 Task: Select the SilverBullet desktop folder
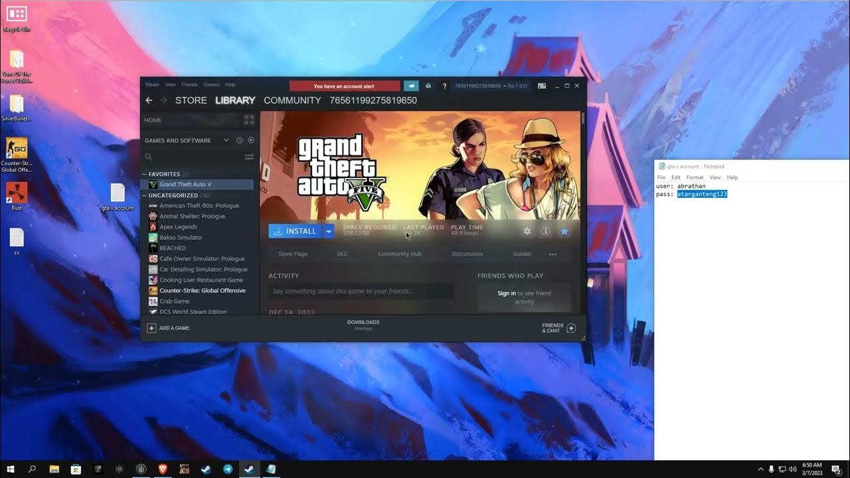17,108
